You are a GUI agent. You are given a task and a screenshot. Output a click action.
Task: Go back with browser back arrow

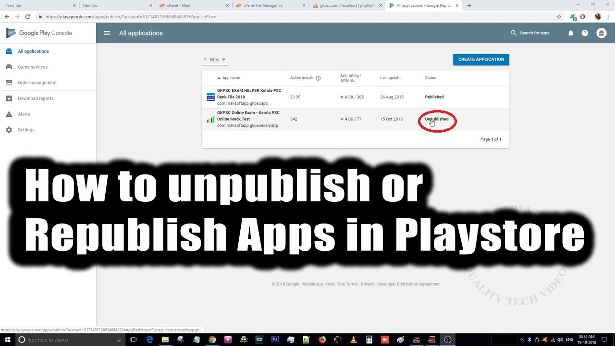pyautogui.click(x=7, y=16)
